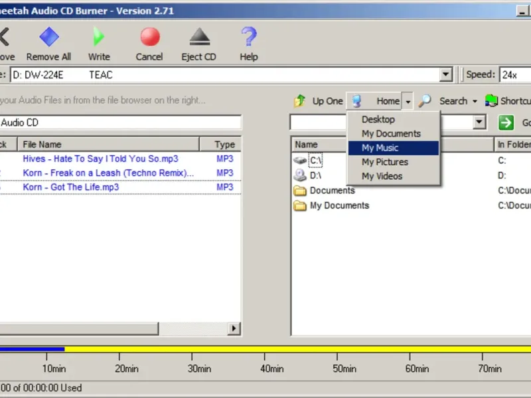
Task: Click MP3 type of Got The Life track
Action: point(225,187)
